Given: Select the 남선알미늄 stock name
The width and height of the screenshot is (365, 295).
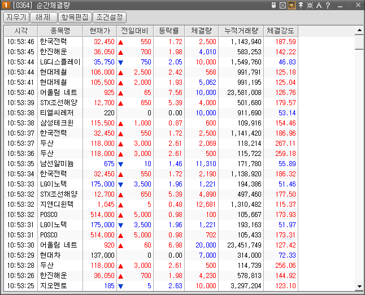Looking at the screenshot, I should pos(57,164).
